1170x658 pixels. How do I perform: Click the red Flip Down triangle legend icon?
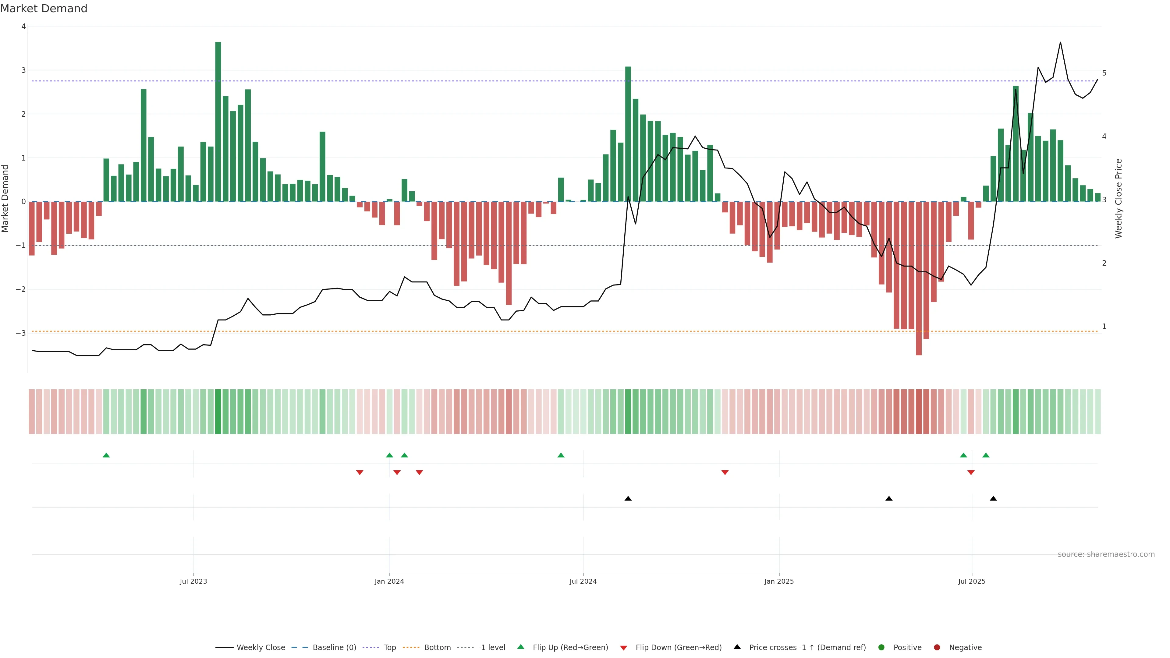coord(624,648)
